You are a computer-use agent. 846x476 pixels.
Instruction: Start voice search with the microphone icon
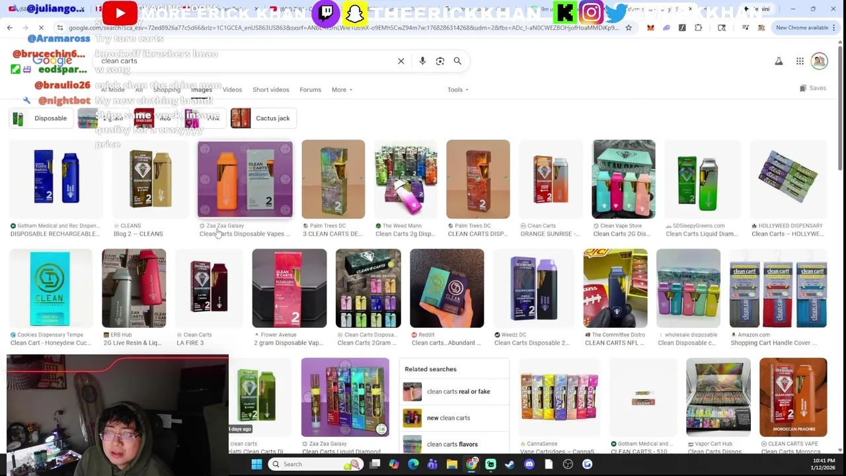coord(422,61)
